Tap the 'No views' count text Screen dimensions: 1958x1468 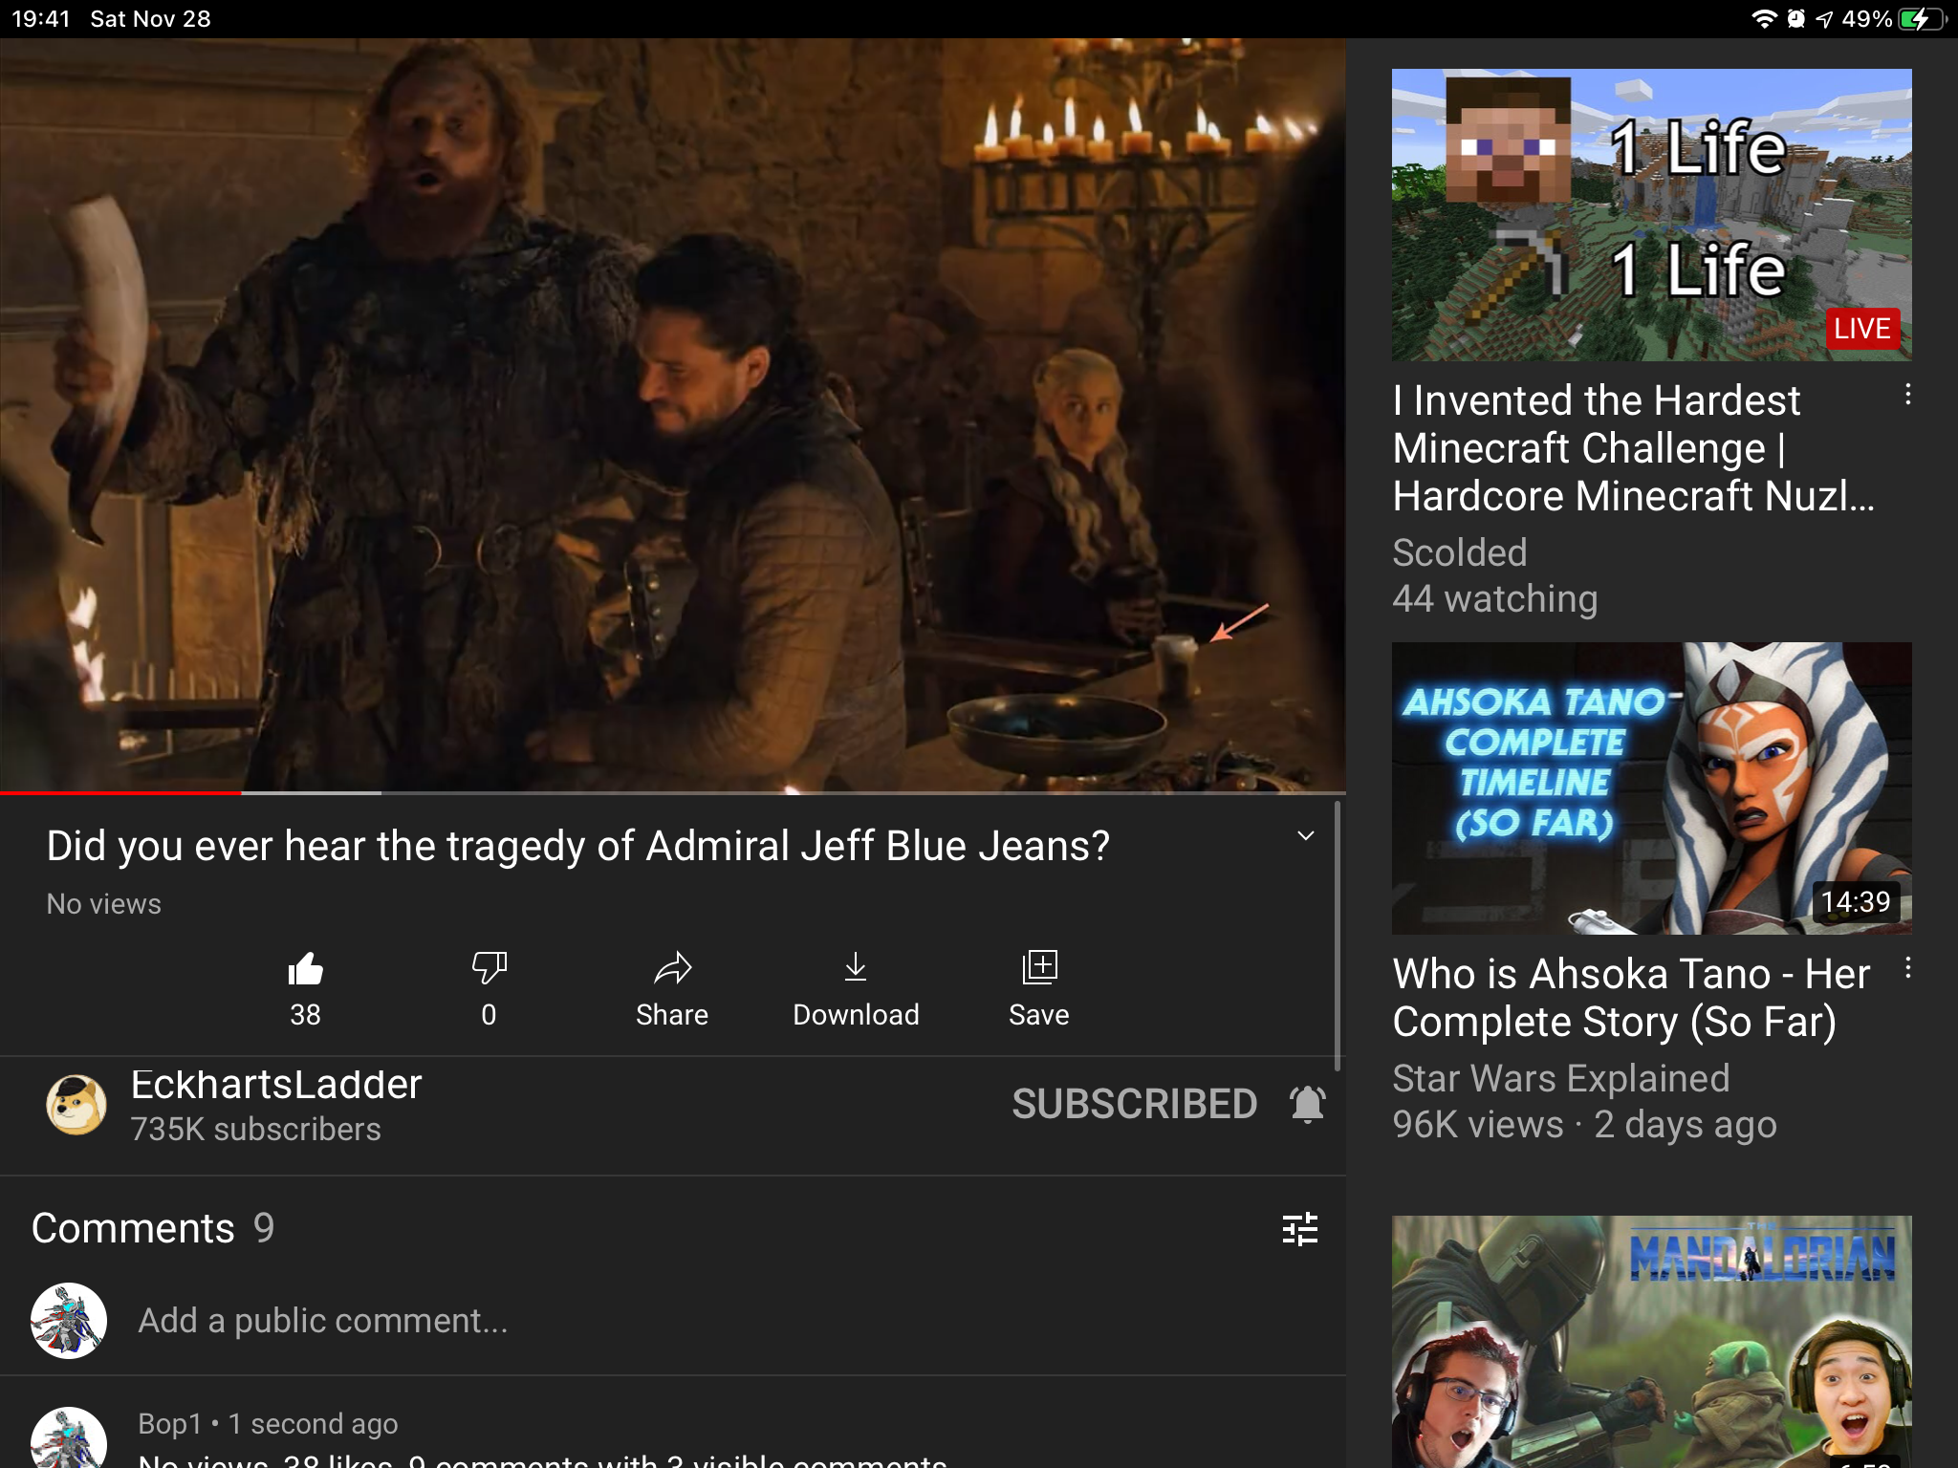104,904
